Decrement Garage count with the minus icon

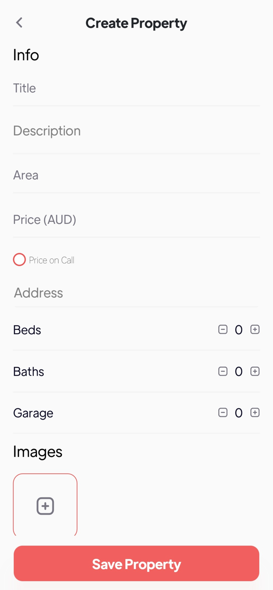tap(223, 413)
